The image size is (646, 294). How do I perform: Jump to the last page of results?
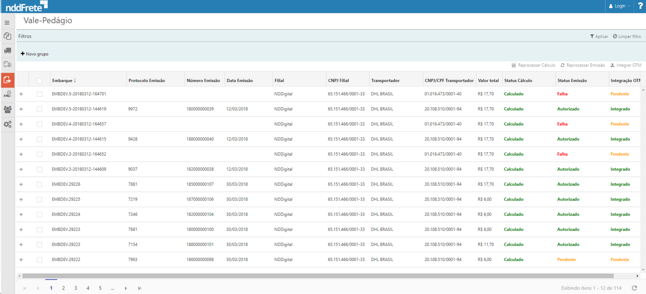click(x=140, y=288)
